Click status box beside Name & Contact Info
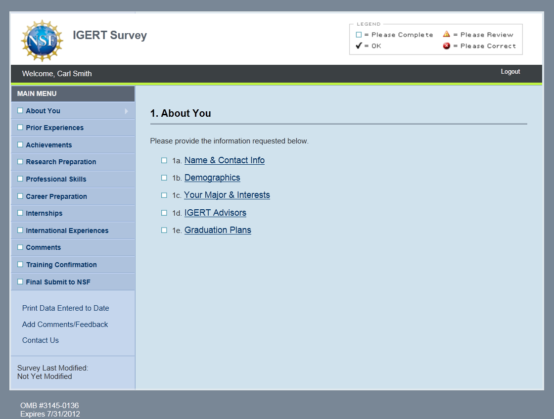The height and width of the screenshot is (419, 554). pos(164,160)
